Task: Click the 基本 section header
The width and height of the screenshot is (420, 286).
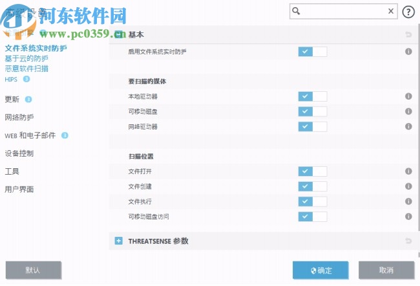Action: pos(263,34)
